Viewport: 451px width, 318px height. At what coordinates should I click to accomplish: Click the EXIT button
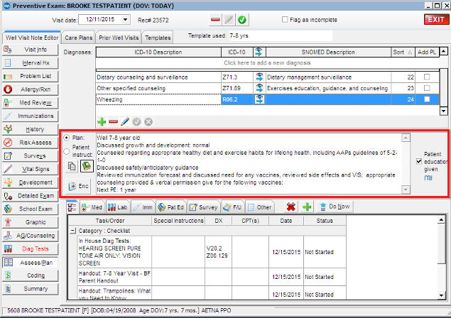tap(436, 20)
